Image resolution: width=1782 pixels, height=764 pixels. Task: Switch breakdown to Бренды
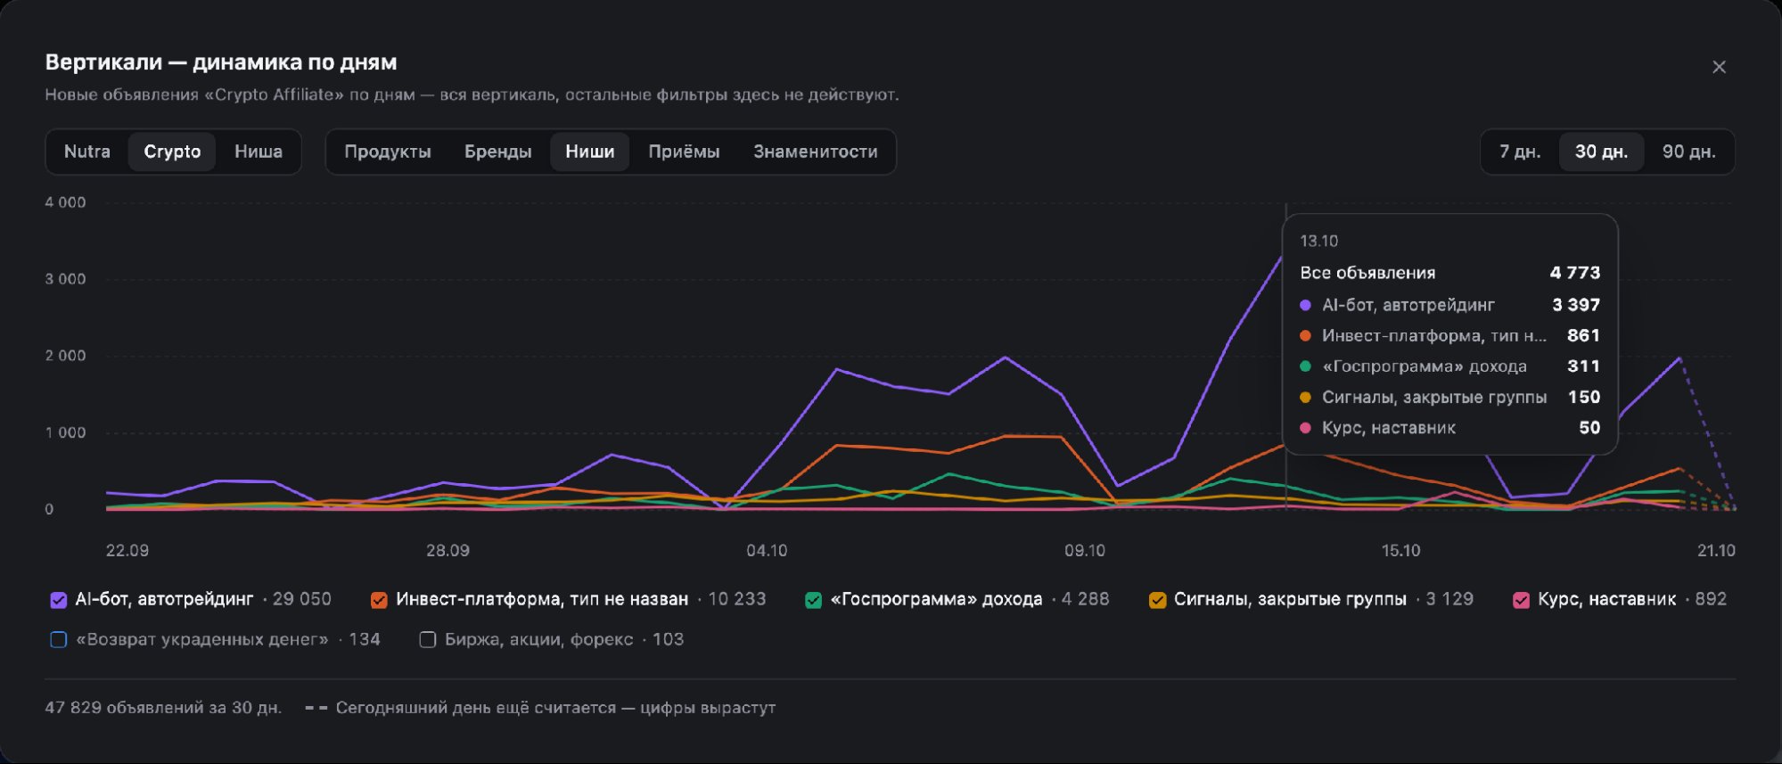pyautogui.click(x=498, y=152)
